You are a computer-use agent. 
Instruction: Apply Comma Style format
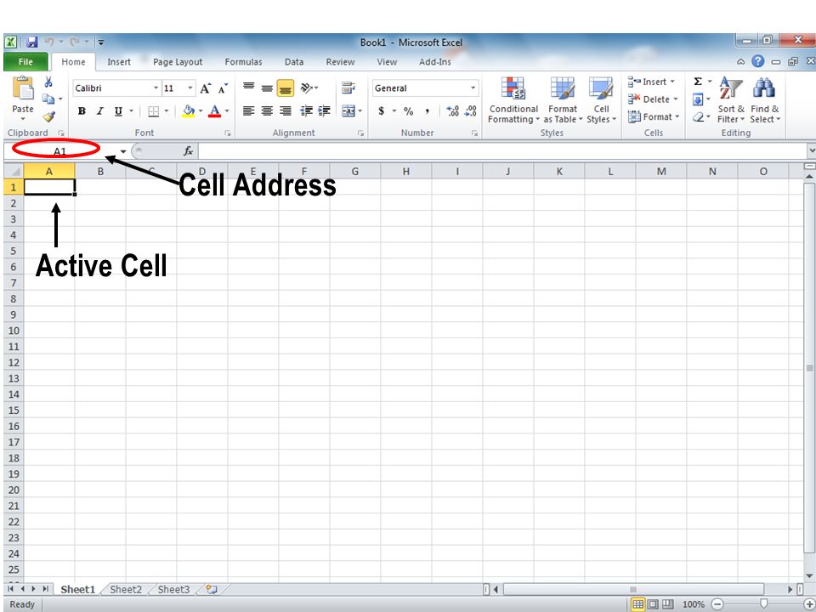click(x=427, y=110)
